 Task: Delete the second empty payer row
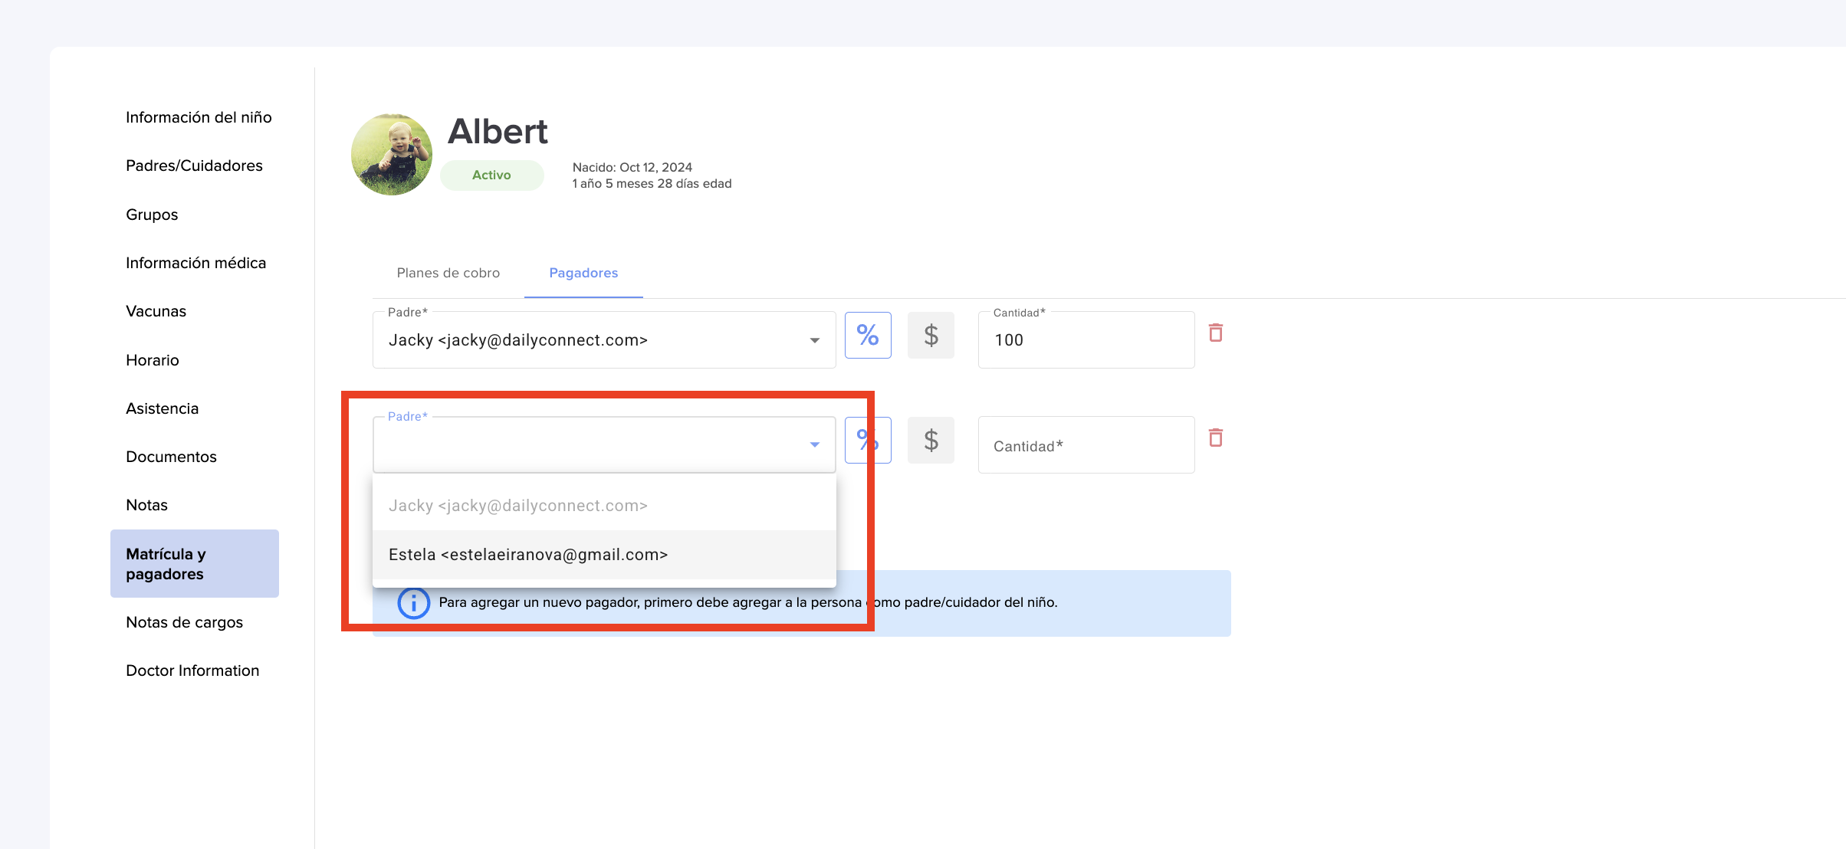click(1215, 438)
